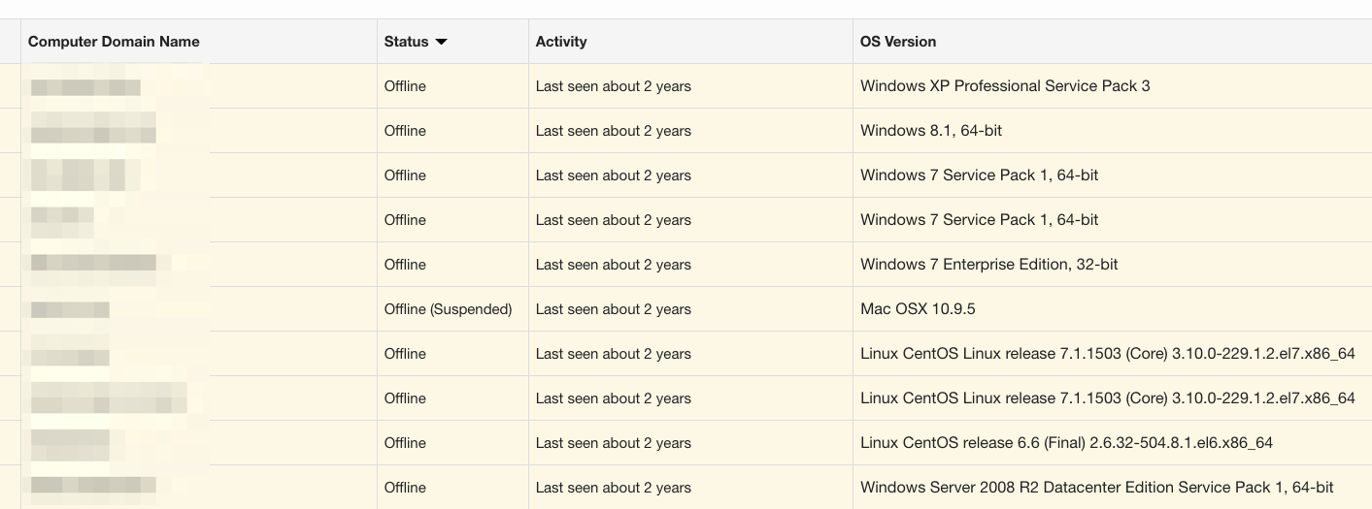Click the Last seen activity in the Mac OSX row
The image size is (1372, 509).
[x=613, y=309]
